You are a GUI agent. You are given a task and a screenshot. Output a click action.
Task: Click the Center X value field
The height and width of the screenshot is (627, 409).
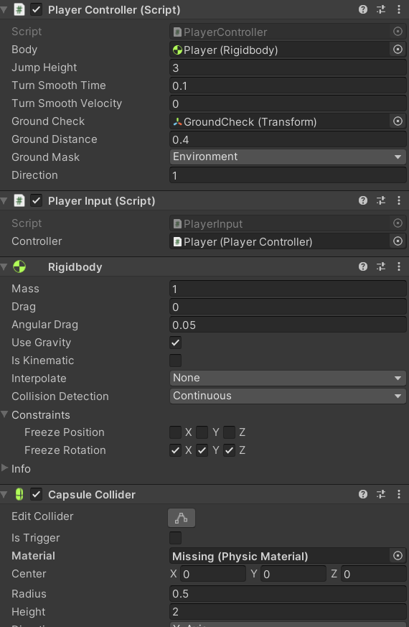pyautogui.click(x=213, y=574)
